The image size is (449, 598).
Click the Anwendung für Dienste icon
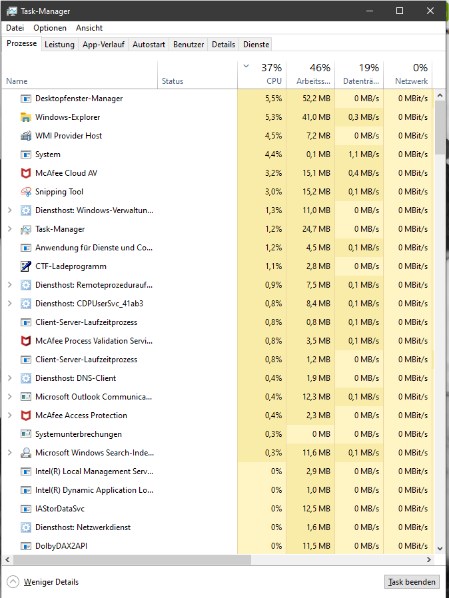pyautogui.click(x=25, y=248)
